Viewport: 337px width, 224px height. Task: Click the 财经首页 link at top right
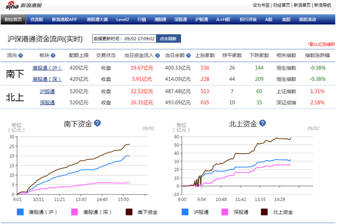point(282,5)
